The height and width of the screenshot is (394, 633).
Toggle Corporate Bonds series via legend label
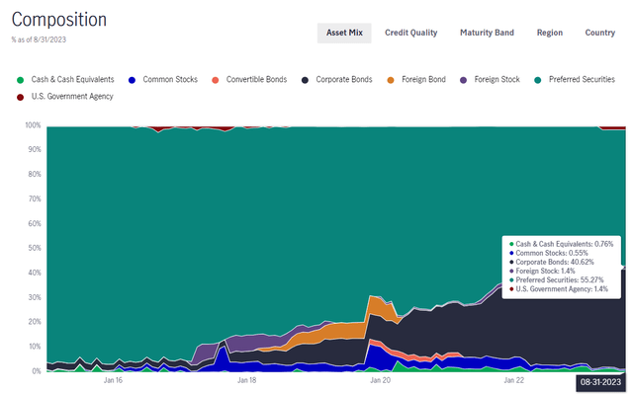tap(344, 79)
